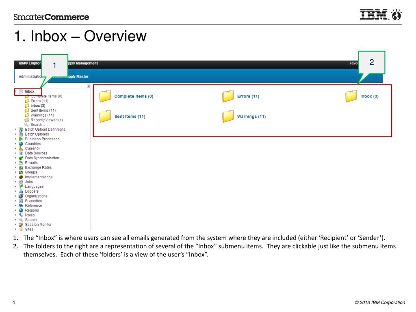Open the Errors (11) folder icon
416x312 pixels.
228,96
